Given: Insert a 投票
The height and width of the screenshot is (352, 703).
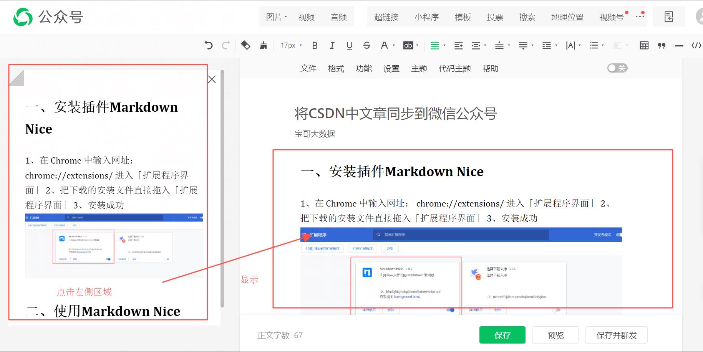Looking at the screenshot, I should pos(495,17).
